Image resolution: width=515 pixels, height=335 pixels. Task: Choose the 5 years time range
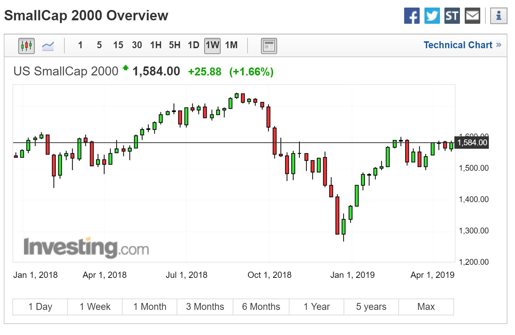pos(371,306)
